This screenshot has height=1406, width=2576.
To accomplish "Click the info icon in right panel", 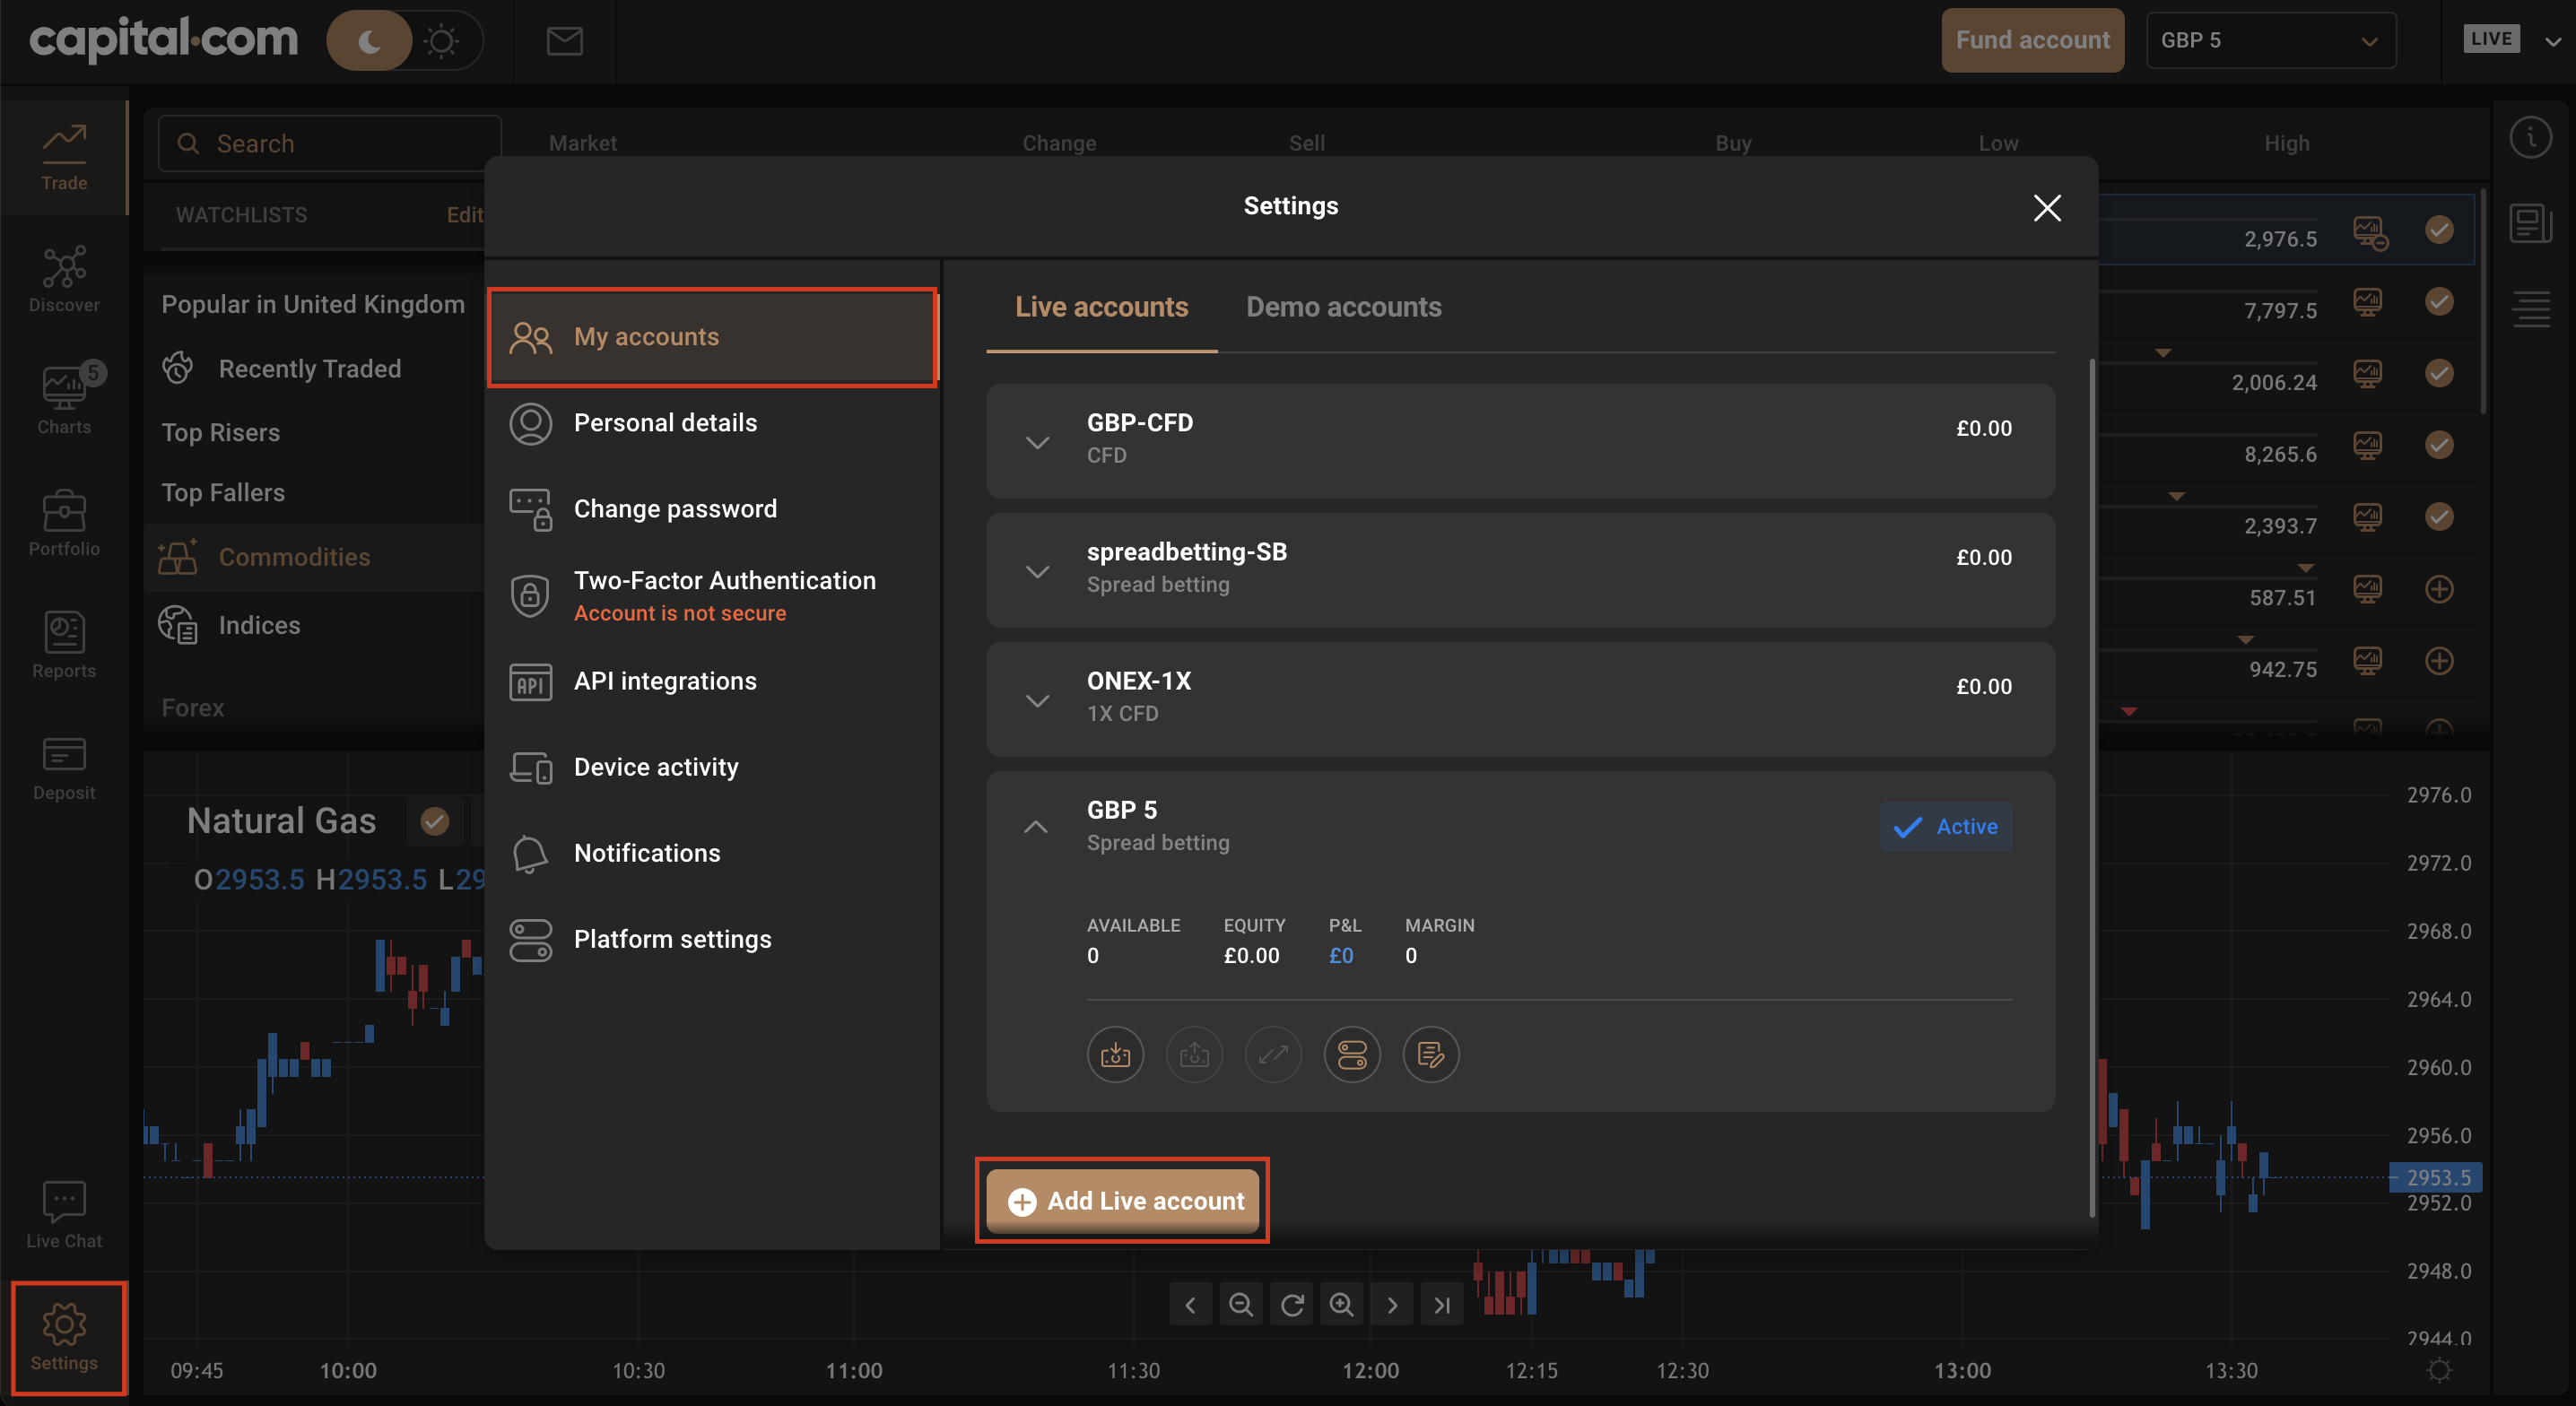I will pos(2530,137).
